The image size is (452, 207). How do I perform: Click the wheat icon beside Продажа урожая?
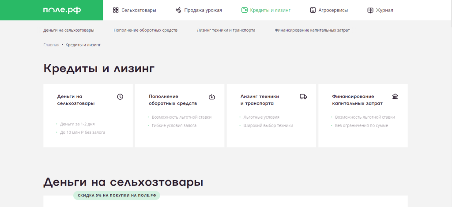tap(178, 10)
